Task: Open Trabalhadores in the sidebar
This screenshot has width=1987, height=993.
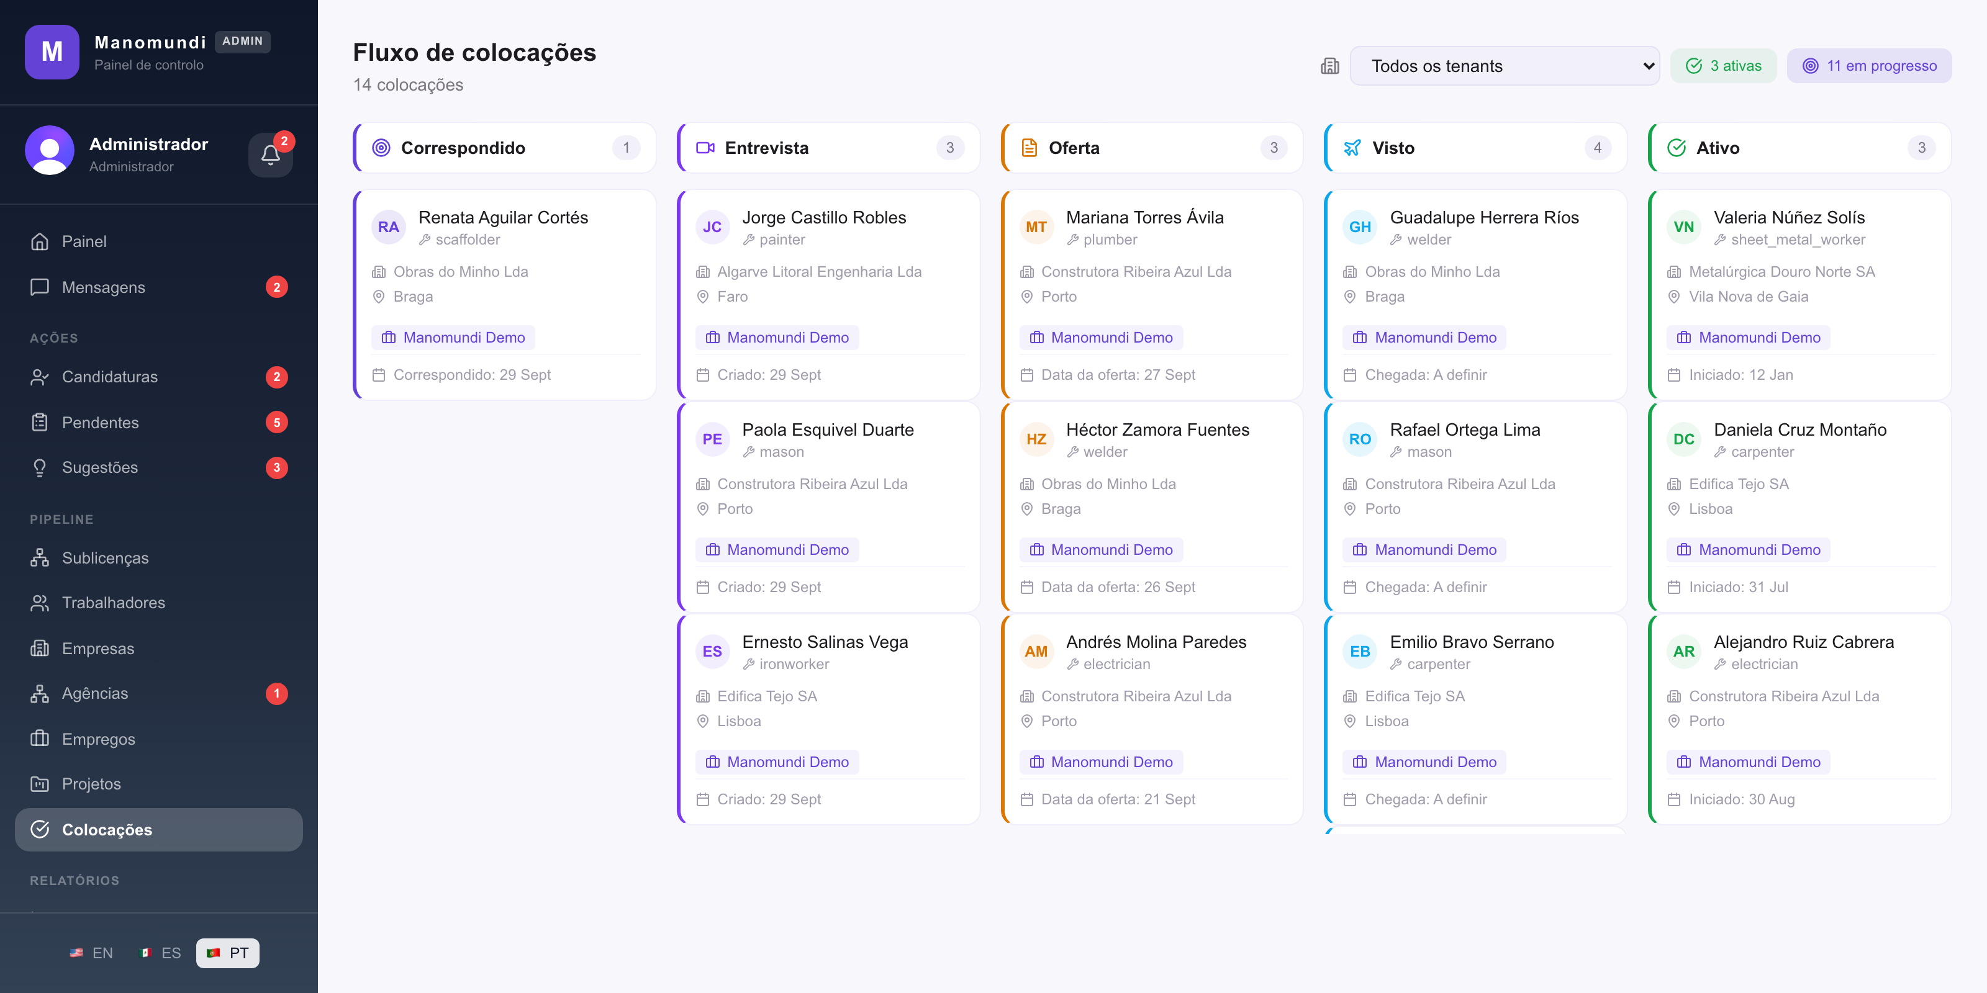Action: coord(159,603)
